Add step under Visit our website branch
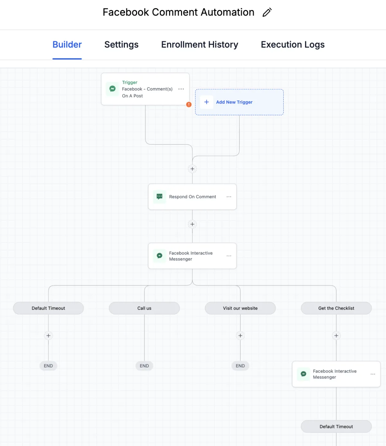The height and width of the screenshot is (446, 386). click(x=240, y=335)
